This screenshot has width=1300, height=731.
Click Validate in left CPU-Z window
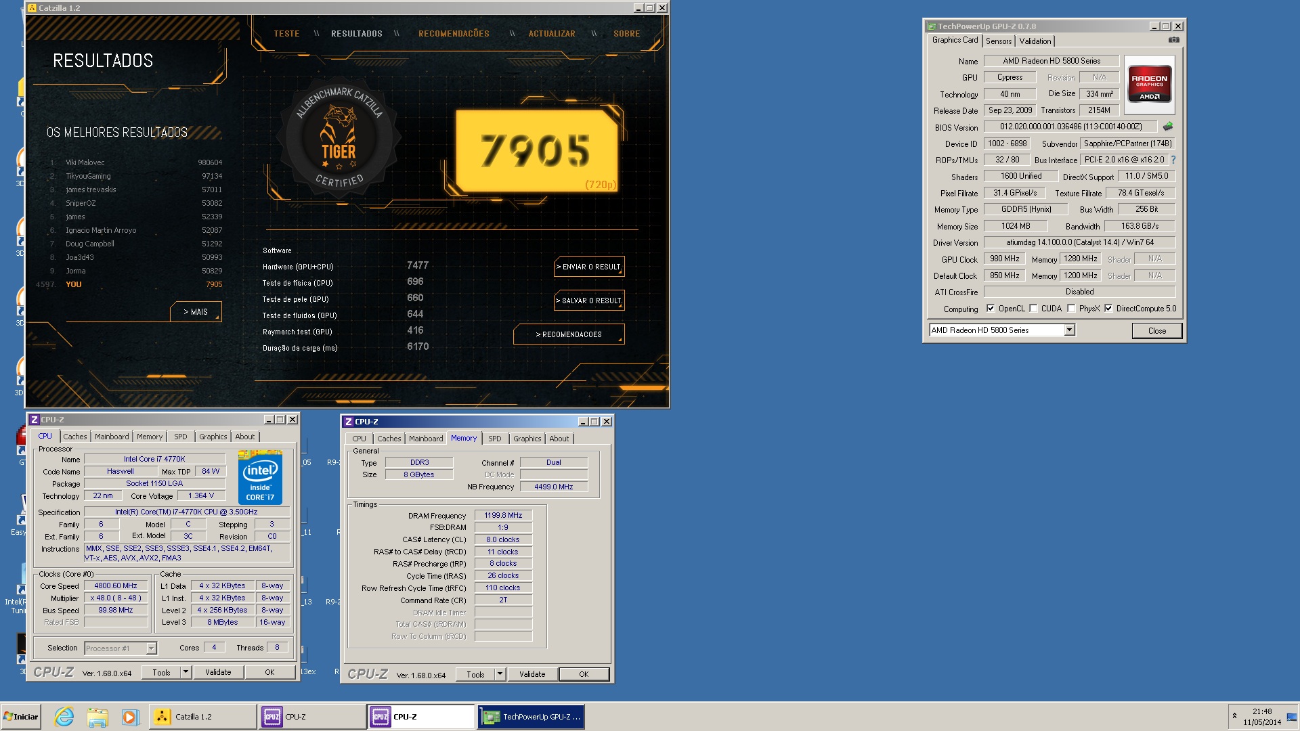(218, 672)
